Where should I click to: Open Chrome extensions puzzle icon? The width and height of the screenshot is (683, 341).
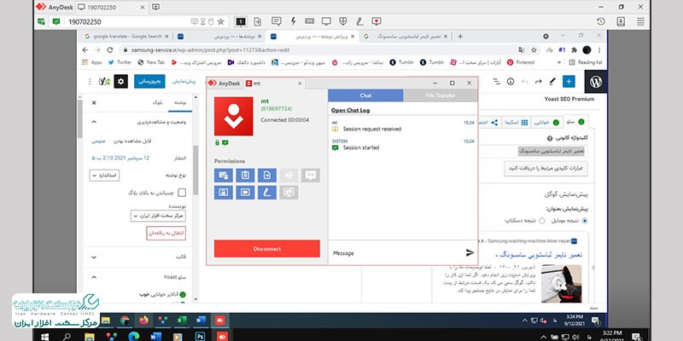point(575,50)
